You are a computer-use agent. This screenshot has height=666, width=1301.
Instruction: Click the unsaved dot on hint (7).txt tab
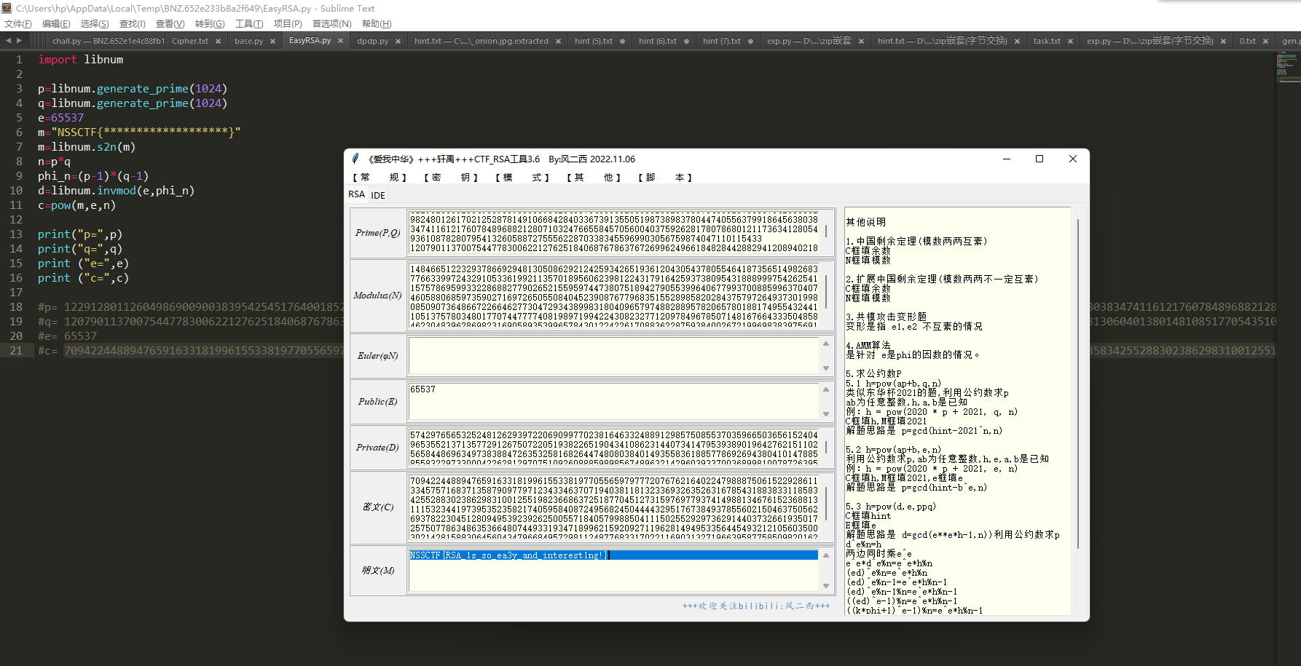click(x=750, y=41)
